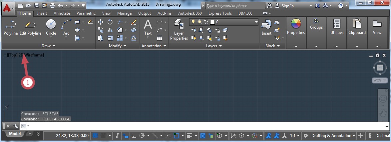Click the 2D Wireframe visual style label

[x=31, y=55]
